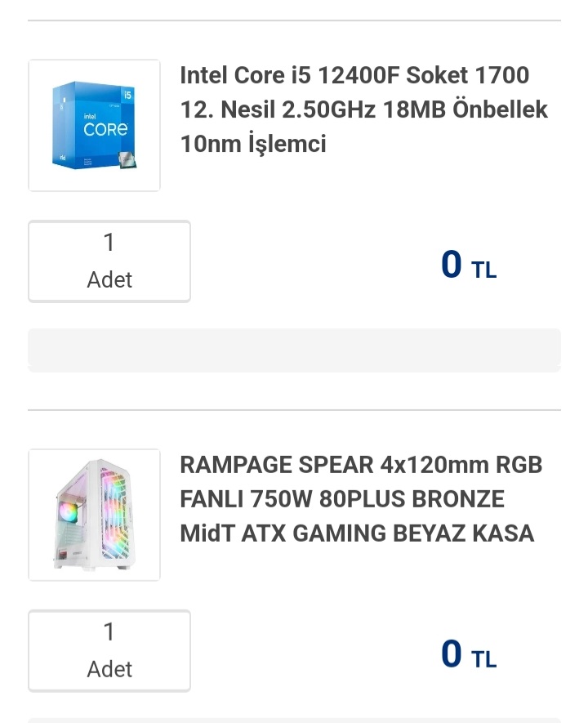Click the empty gray bar below the Intel processor
The height and width of the screenshot is (723, 588).
coord(294,350)
